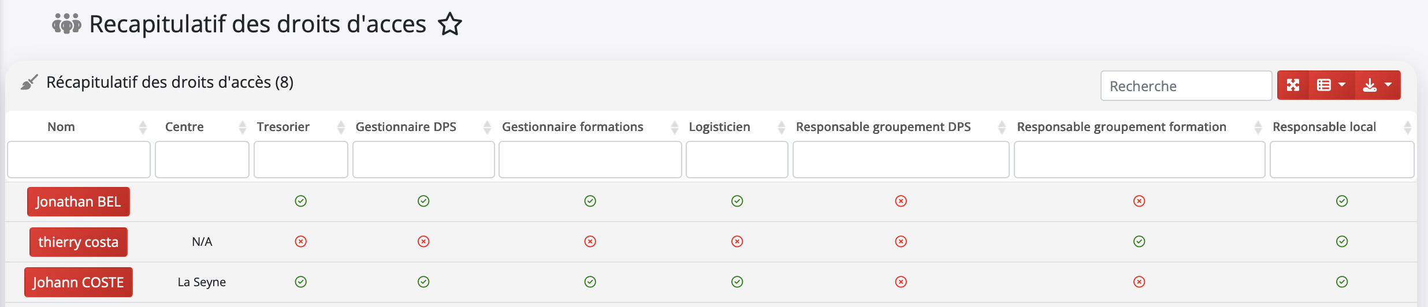This screenshot has width=1428, height=307.
Task: Click the group icon in the page header
Action: point(66,25)
